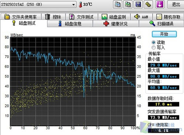Click the green chart disk monitor icon
The image size is (184, 135).
point(105,17)
